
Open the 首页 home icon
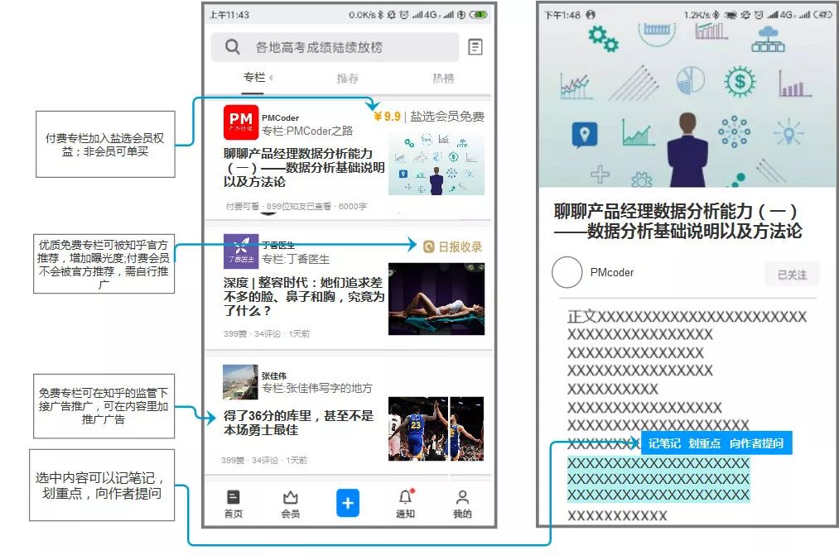click(234, 503)
